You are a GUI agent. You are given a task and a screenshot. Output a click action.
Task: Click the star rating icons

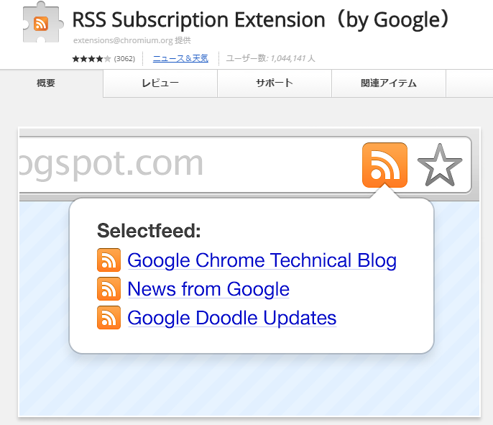(x=91, y=58)
